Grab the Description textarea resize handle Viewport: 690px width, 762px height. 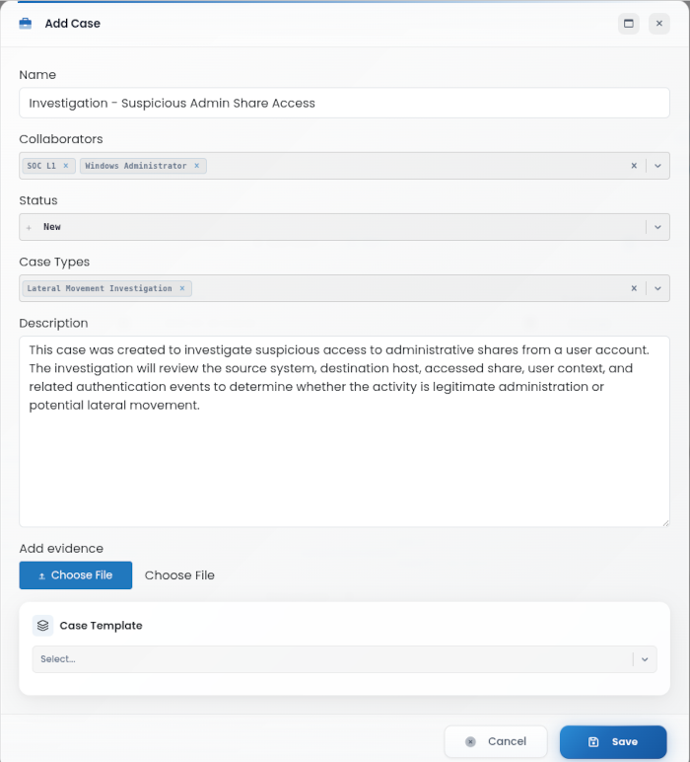665,523
